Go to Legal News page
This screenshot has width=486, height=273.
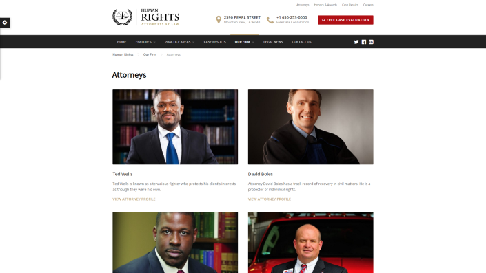[273, 42]
